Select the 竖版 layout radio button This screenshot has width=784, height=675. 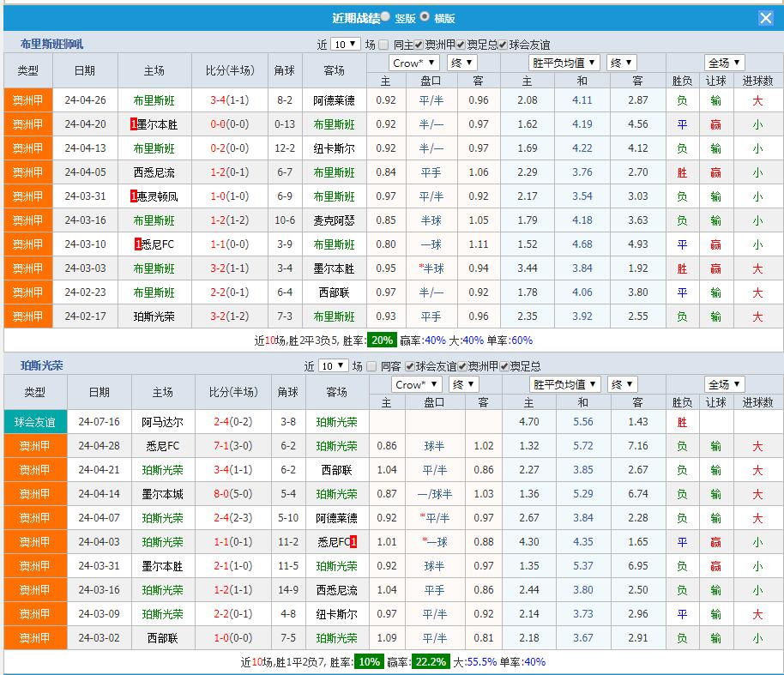[385, 17]
